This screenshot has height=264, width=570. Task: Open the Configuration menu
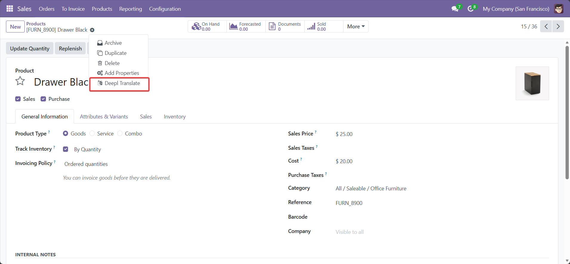(165, 9)
